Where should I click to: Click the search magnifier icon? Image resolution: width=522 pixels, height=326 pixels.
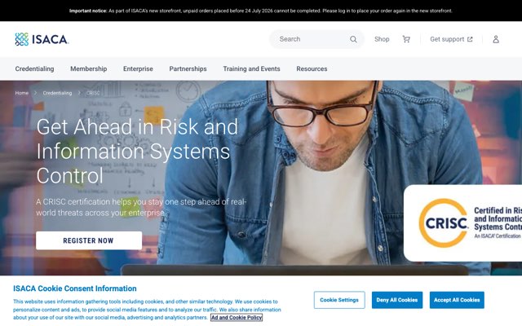click(x=353, y=39)
